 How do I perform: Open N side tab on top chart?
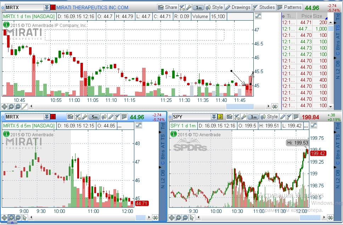click(338, 77)
